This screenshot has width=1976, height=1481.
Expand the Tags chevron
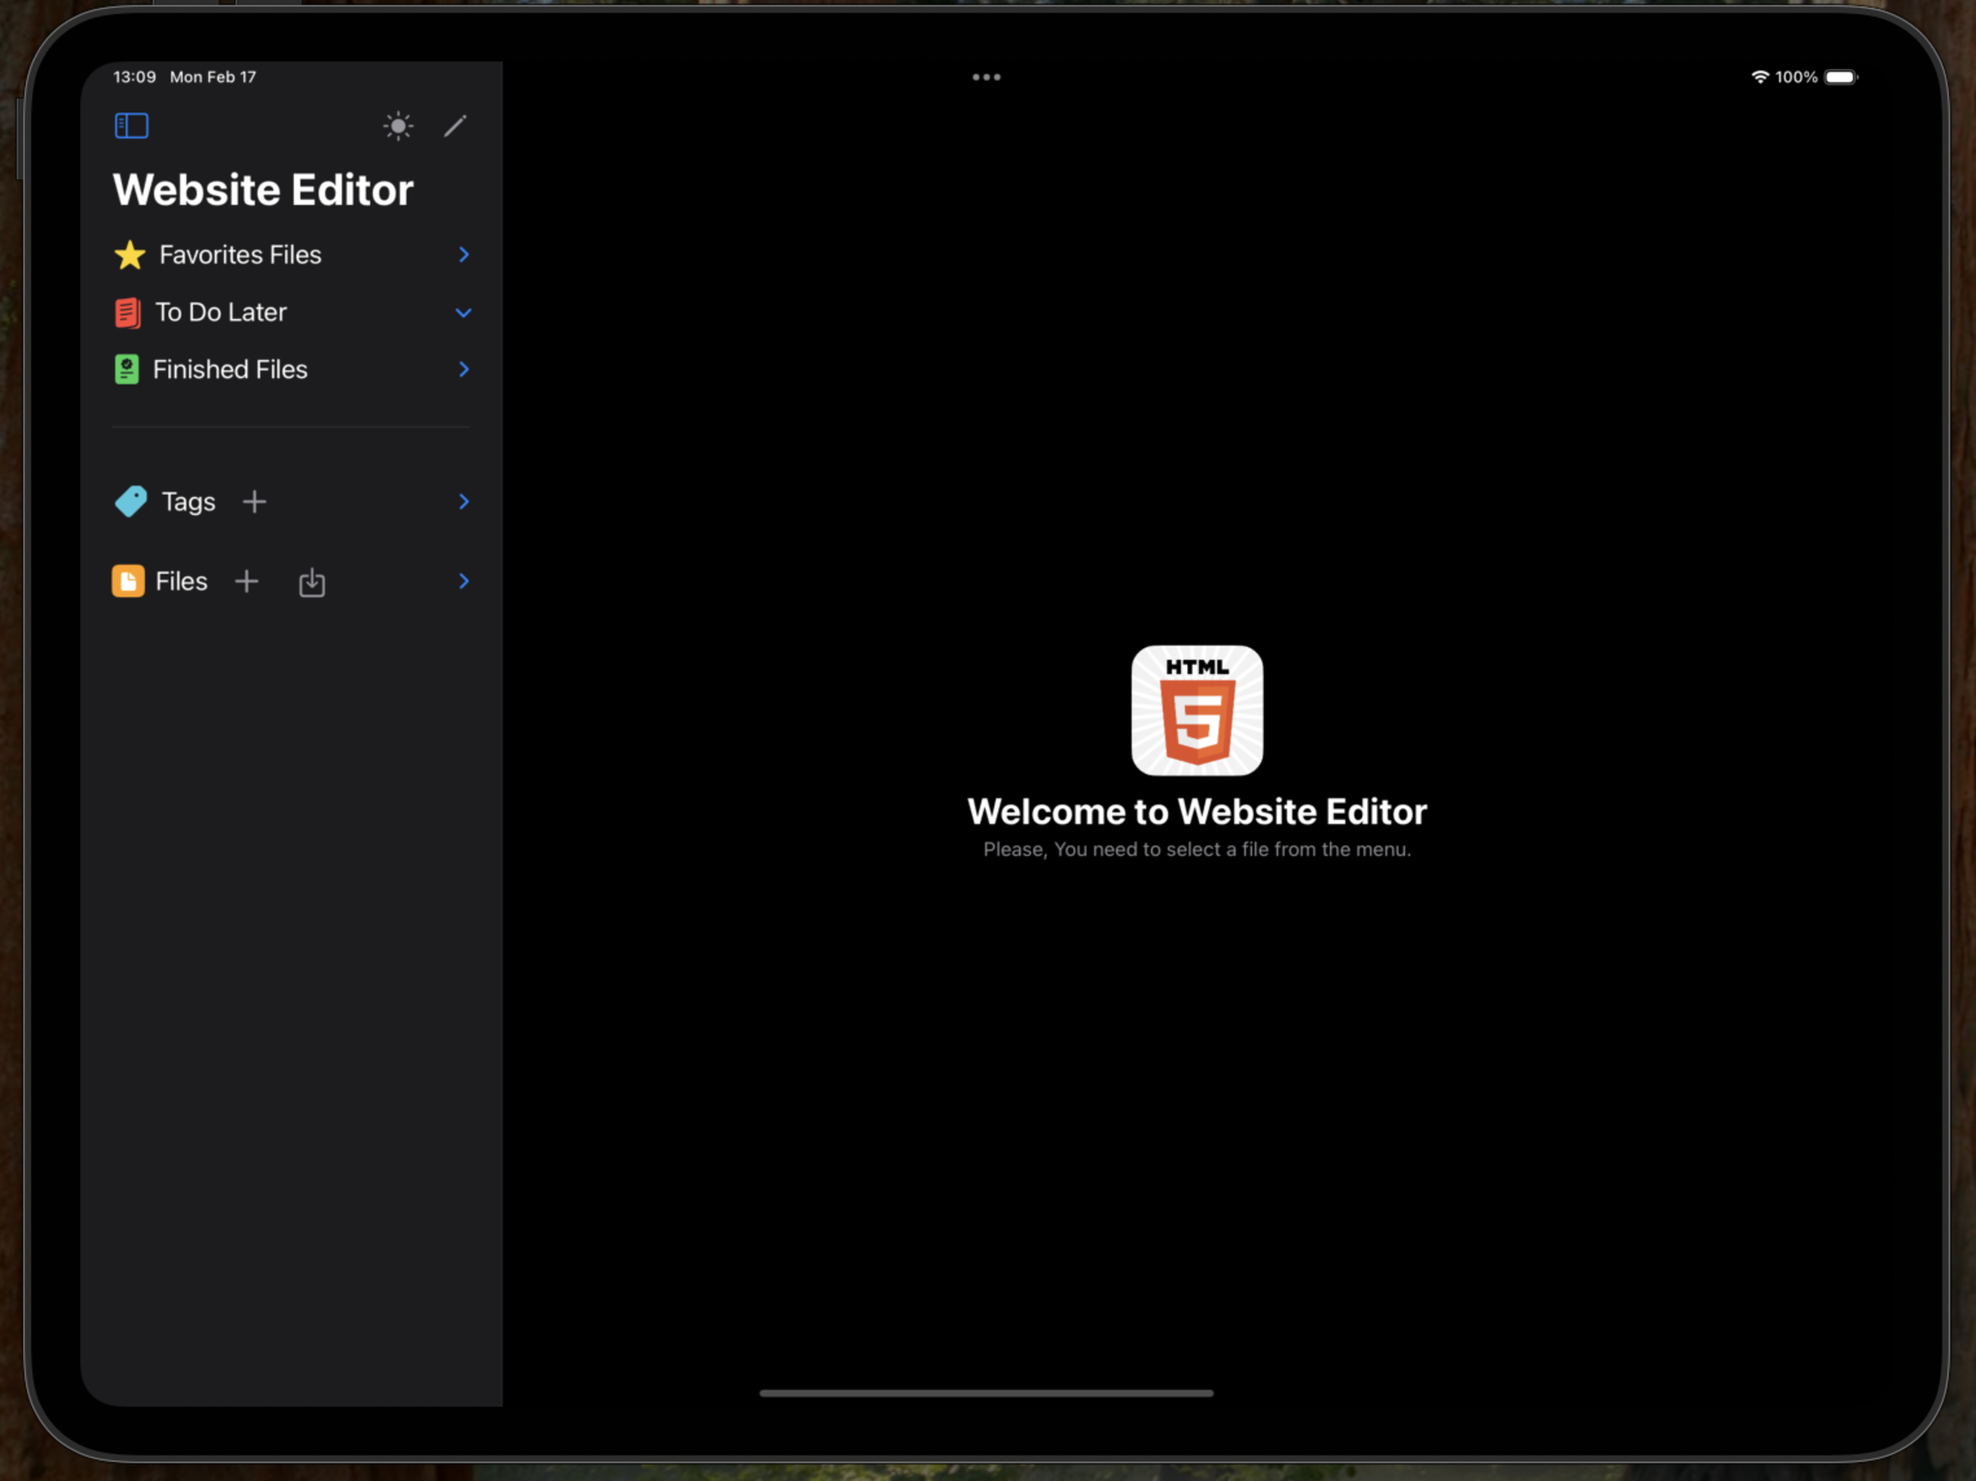464,501
